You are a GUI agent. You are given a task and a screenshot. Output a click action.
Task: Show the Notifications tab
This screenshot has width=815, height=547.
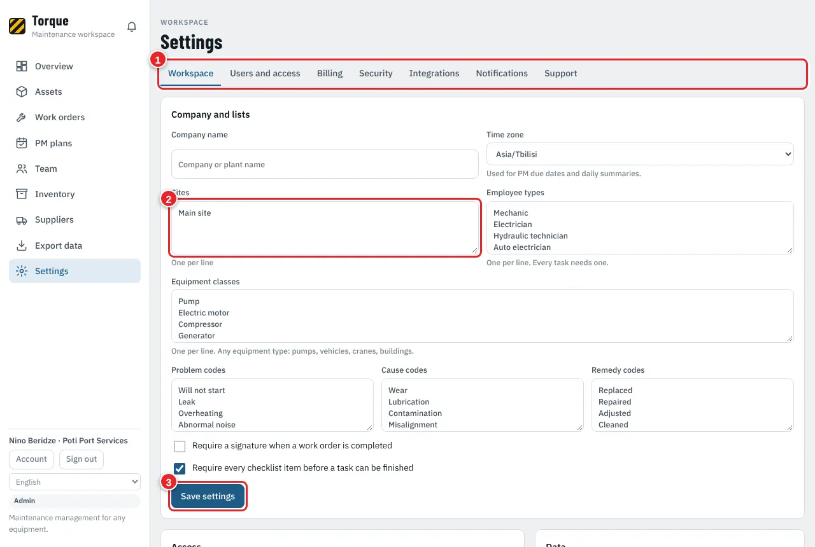click(502, 73)
